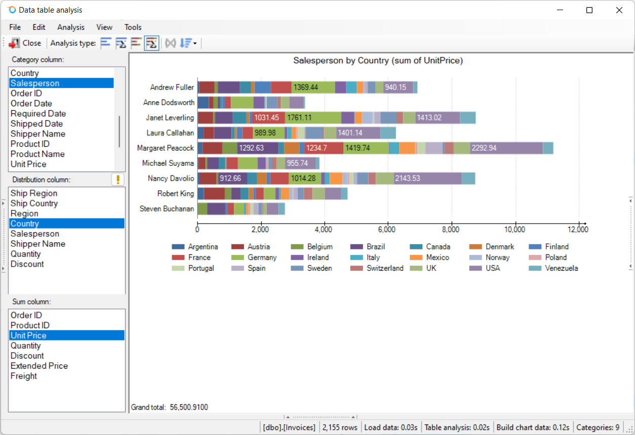The image size is (635, 435).
Task: Click the blue sort-order arrow icon
Action: coord(185,43)
